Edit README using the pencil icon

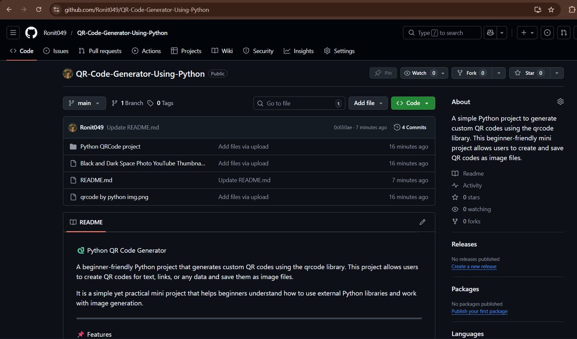click(422, 222)
